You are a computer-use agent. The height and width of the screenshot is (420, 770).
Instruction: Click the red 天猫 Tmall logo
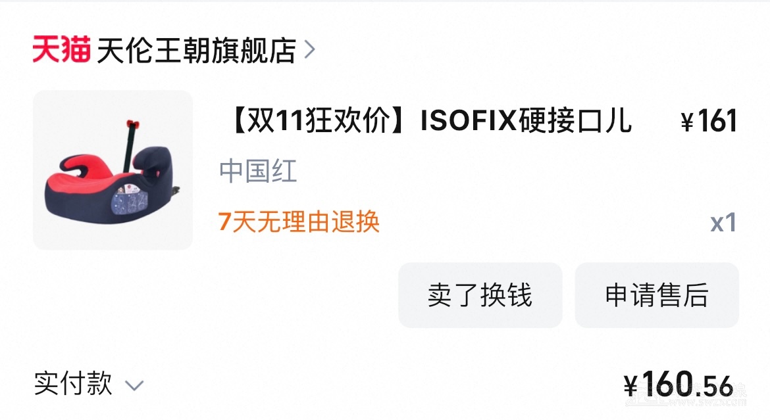coord(61,50)
